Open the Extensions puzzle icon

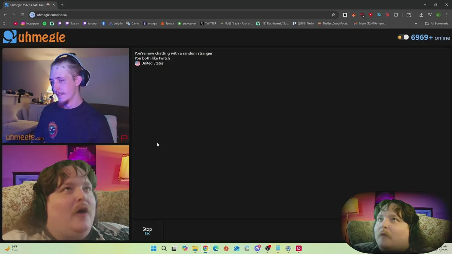(396, 15)
